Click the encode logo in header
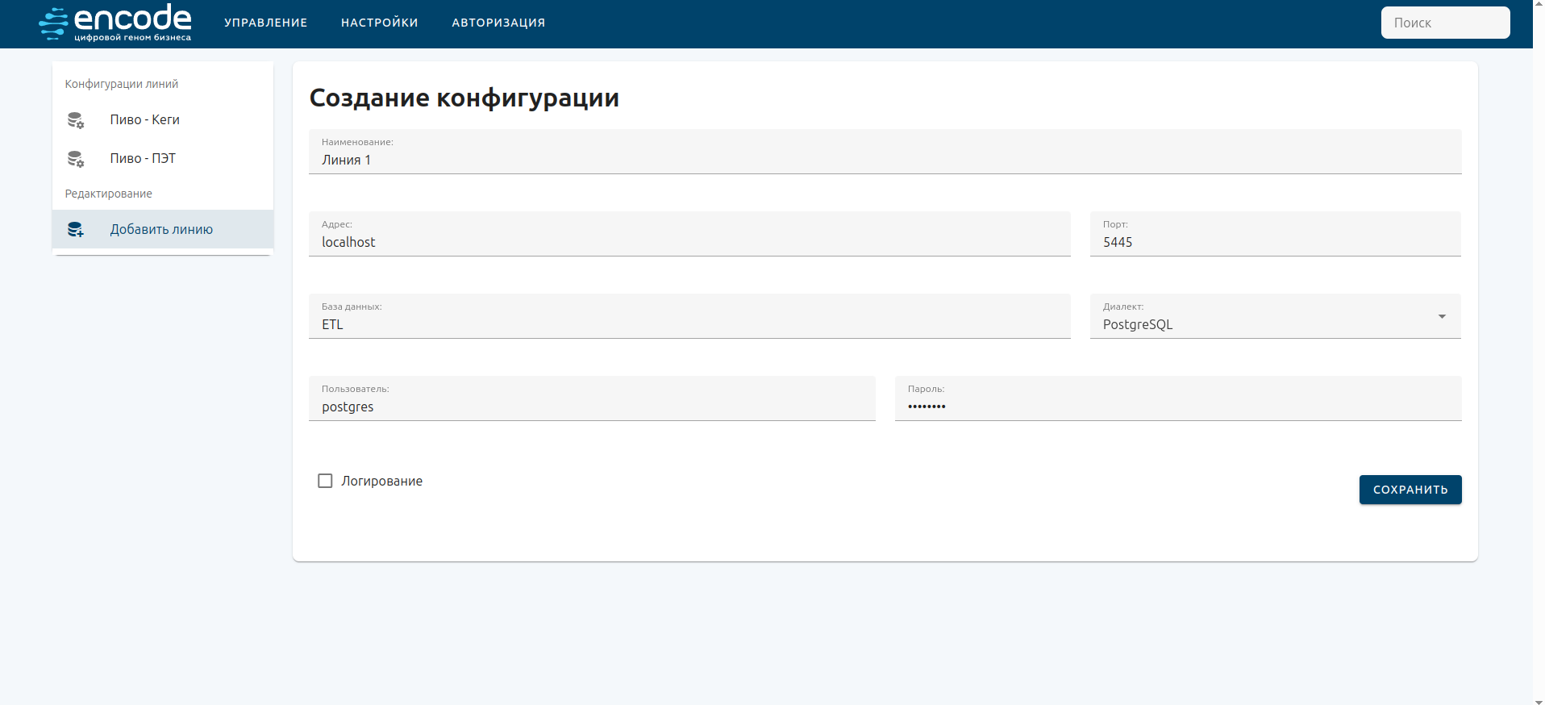This screenshot has height=705, width=1545. coord(115,23)
